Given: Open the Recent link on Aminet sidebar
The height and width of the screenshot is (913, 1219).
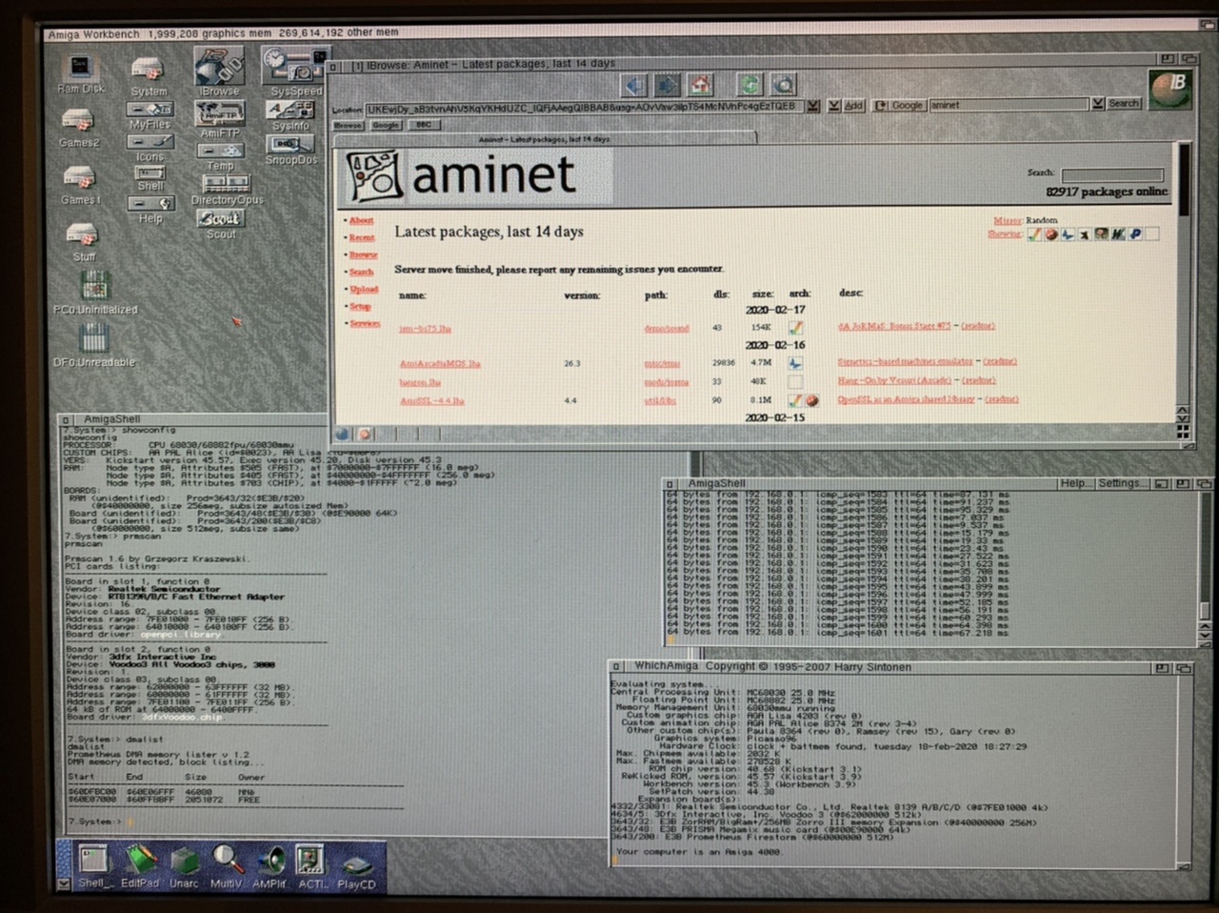Looking at the screenshot, I should click(x=362, y=237).
